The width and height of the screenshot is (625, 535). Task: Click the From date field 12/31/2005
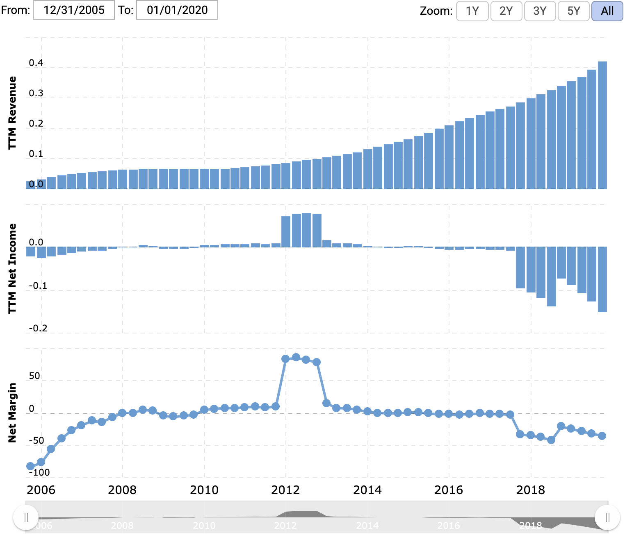(x=74, y=10)
